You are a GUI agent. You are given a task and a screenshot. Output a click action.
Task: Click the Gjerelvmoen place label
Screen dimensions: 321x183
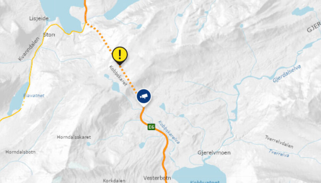pos(214,153)
